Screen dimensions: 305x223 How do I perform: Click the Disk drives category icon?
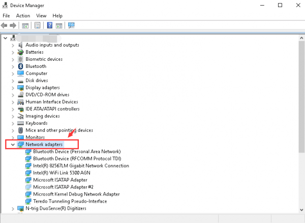point(20,81)
